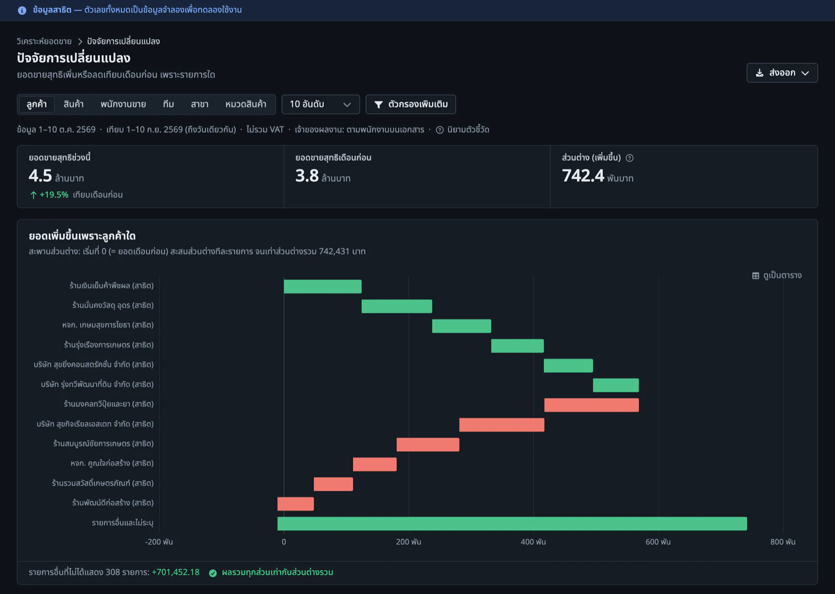The height and width of the screenshot is (594, 835).
Task: Click the table icon for ดูเป็นตาราง
Action: click(756, 276)
